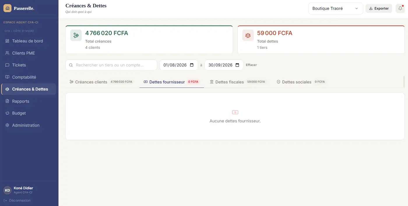Open notifications bell
This screenshot has width=408, height=206.
[x=400, y=8]
